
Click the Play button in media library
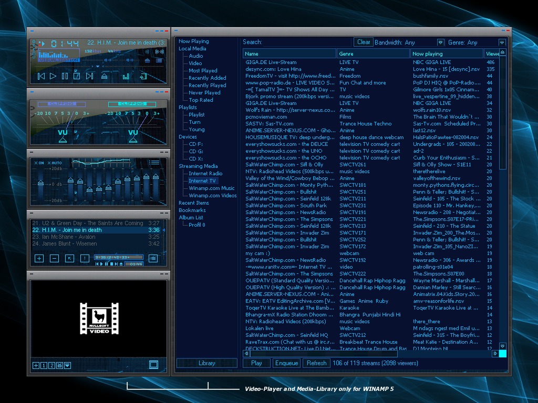(256, 363)
